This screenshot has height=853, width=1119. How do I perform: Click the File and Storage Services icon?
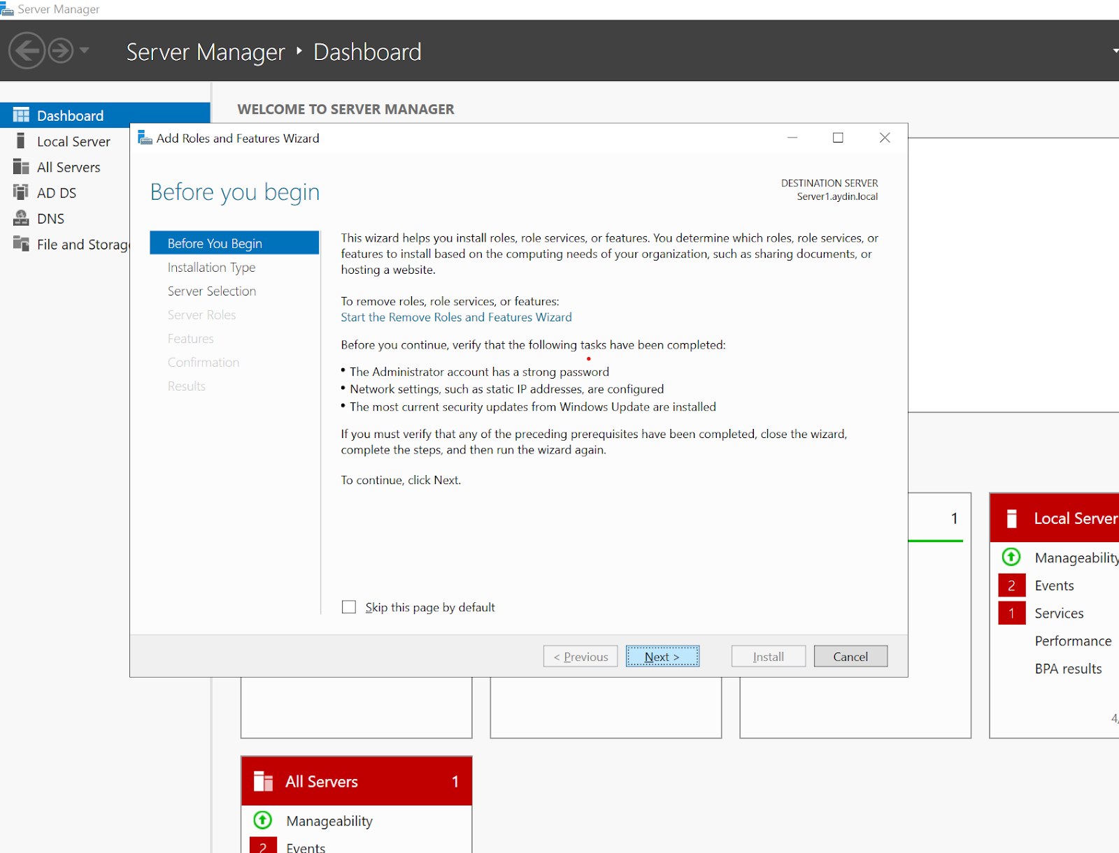[x=21, y=244]
